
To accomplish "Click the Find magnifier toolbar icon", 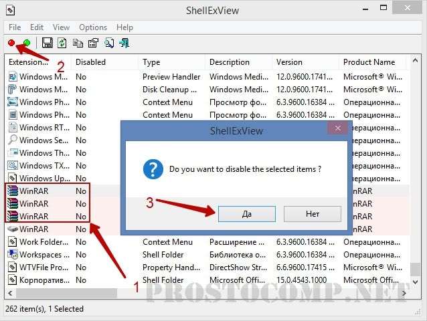I will pos(109,43).
